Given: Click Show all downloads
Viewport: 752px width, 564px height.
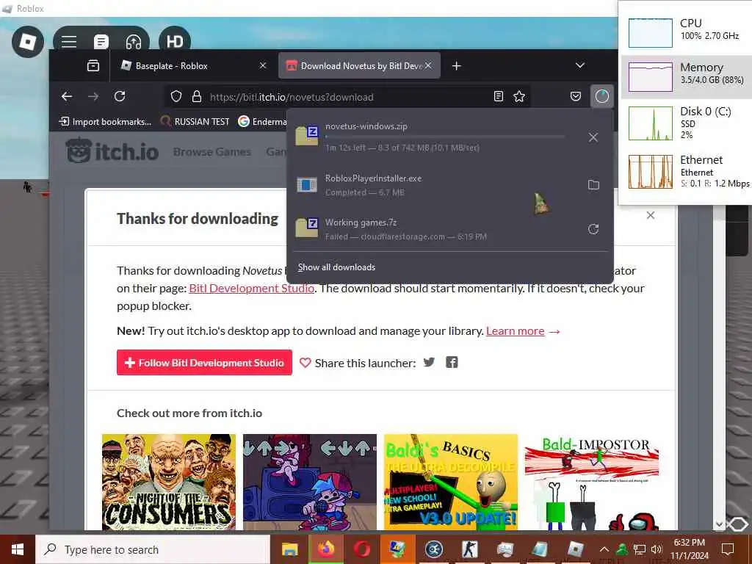Looking at the screenshot, I should (x=336, y=267).
